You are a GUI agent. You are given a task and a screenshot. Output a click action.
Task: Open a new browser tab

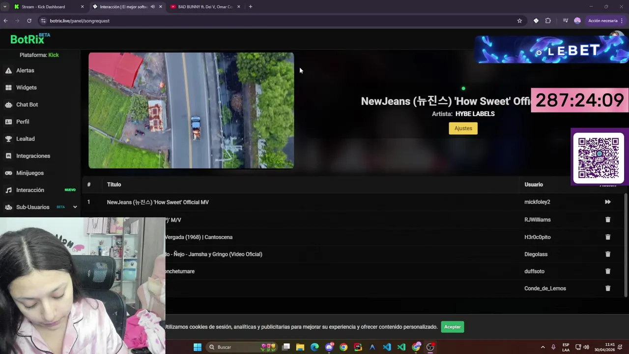pos(251,7)
